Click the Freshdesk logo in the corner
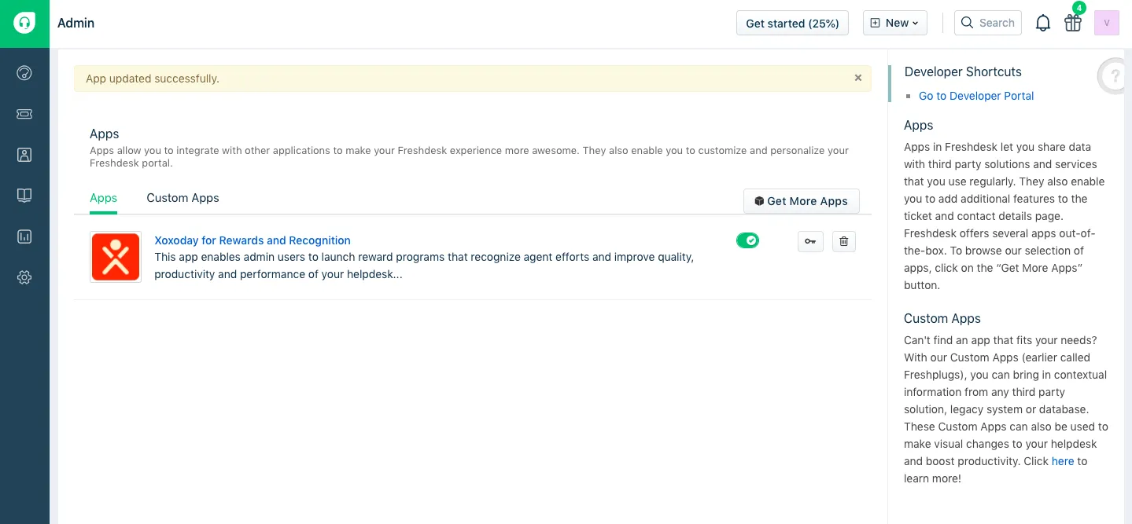The image size is (1132, 524). (24, 23)
